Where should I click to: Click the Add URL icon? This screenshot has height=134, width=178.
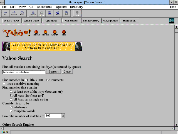coord(45,33)
